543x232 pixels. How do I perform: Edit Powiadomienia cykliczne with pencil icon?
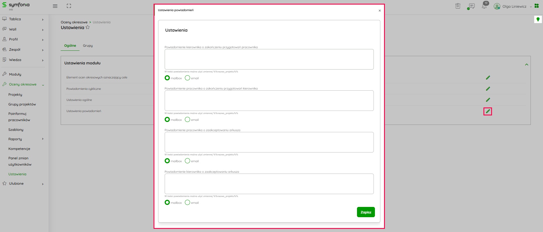point(488,89)
